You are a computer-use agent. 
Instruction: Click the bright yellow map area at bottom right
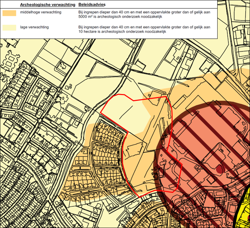click(244, 211)
